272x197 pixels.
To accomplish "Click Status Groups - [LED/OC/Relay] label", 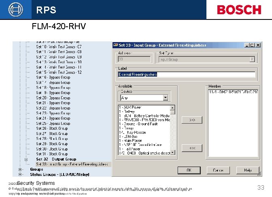I will tap(59, 174).
